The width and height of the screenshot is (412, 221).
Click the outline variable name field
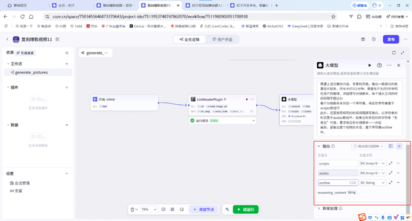pos(337,182)
